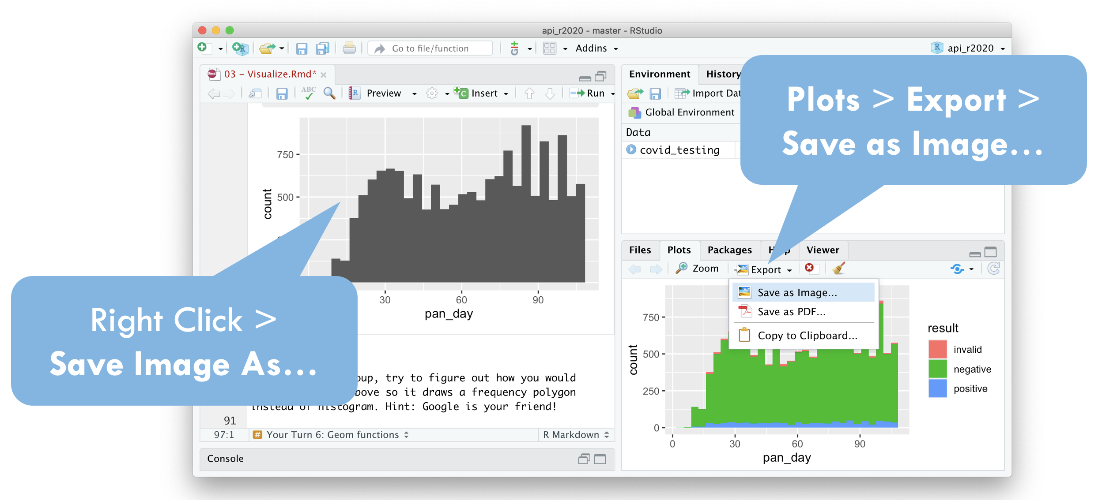Viewport: 1102px width, 500px height.
Task: Click the spell check ABC icon
Action: pyautogui.click(x=308, y=93)
